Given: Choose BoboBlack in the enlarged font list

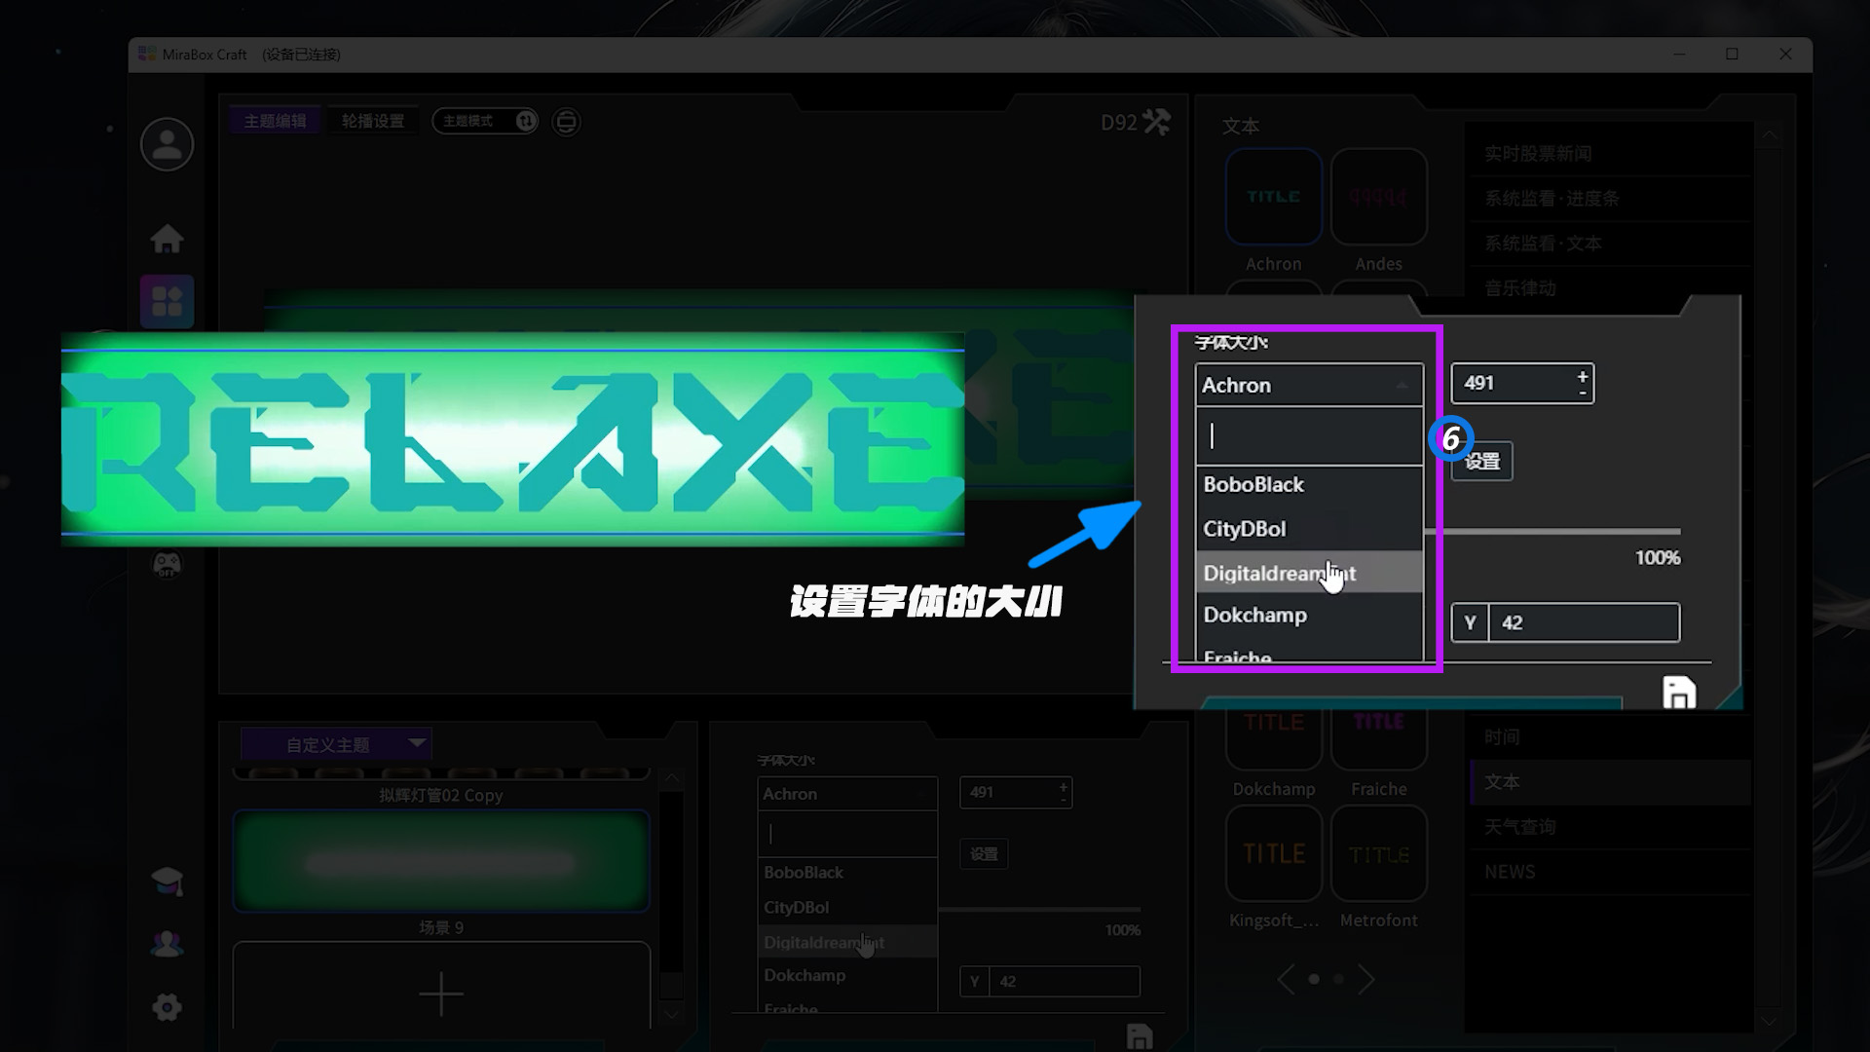Looking at the screenshot, I should [1309, 484].
